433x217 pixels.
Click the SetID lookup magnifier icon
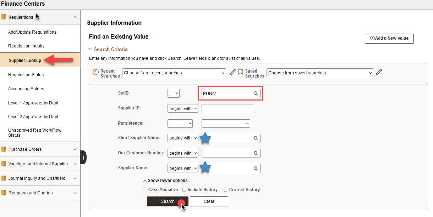coord(256,94)
